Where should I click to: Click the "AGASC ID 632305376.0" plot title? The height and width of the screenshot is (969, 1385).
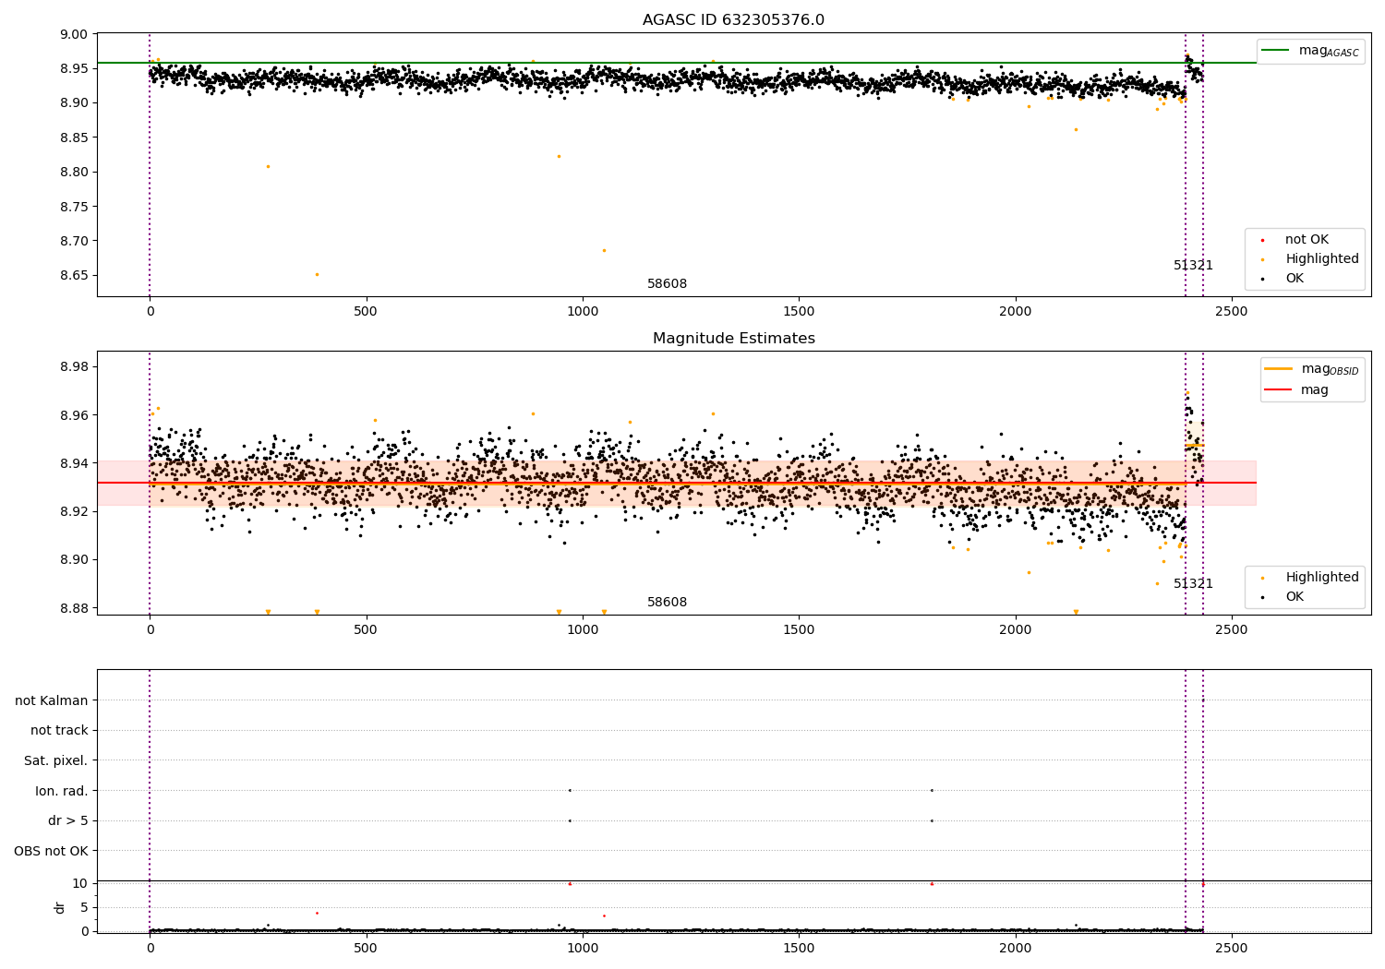[733, 20]
